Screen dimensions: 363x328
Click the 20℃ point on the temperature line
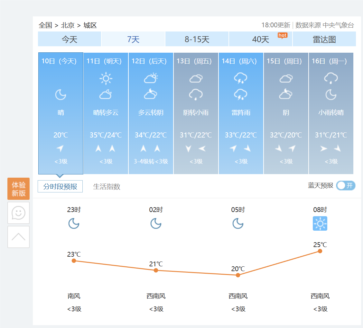pyautogui.click(x=238, y=275)
